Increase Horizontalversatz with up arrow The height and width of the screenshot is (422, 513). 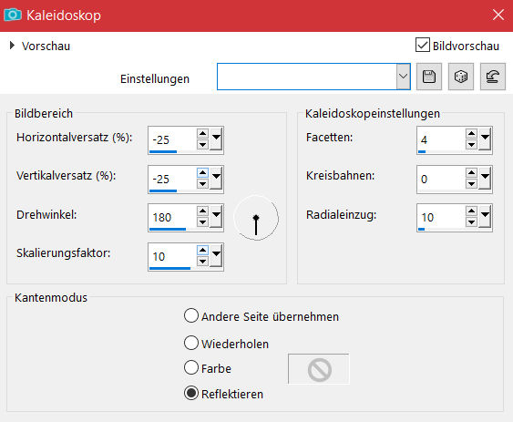point(202,133)
